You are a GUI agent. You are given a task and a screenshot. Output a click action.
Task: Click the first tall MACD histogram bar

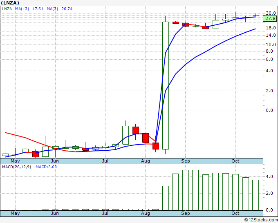click(x=166, y=198)
